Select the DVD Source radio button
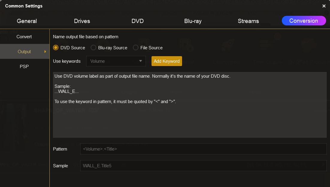 pyautogui.click(x=56, y=48)
